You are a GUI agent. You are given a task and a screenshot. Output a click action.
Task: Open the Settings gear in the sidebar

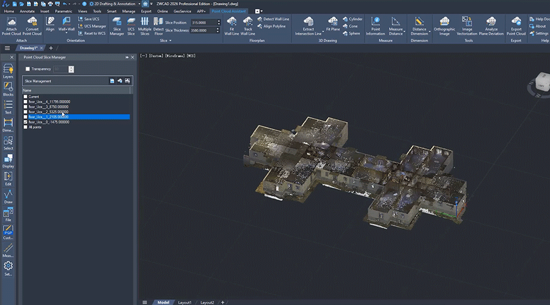pyautogui.click(x=8, y=268)
